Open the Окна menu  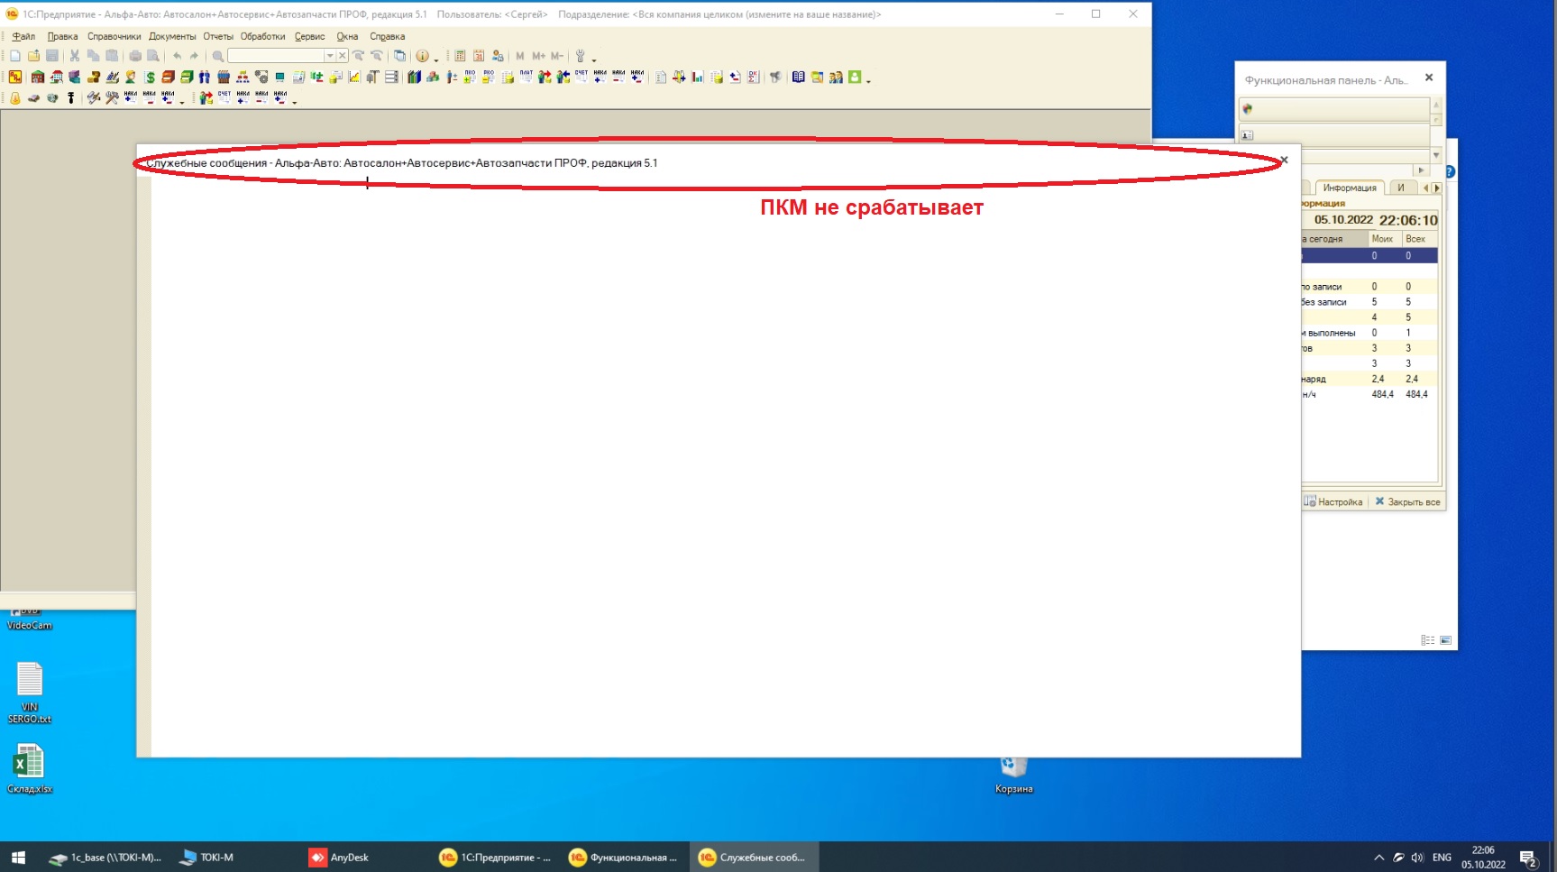tap(347, 37)
